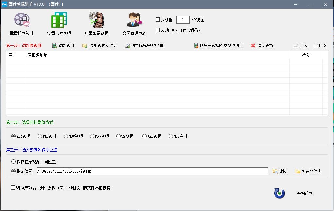334x211 pixels.
Task: Click the thread count input box
Action: pyautogui.click(x=183, y=20)
